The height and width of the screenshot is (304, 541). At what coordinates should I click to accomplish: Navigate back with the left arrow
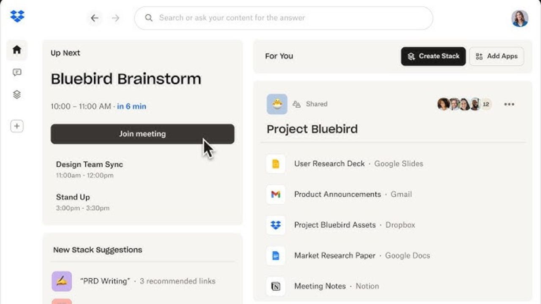95,18
